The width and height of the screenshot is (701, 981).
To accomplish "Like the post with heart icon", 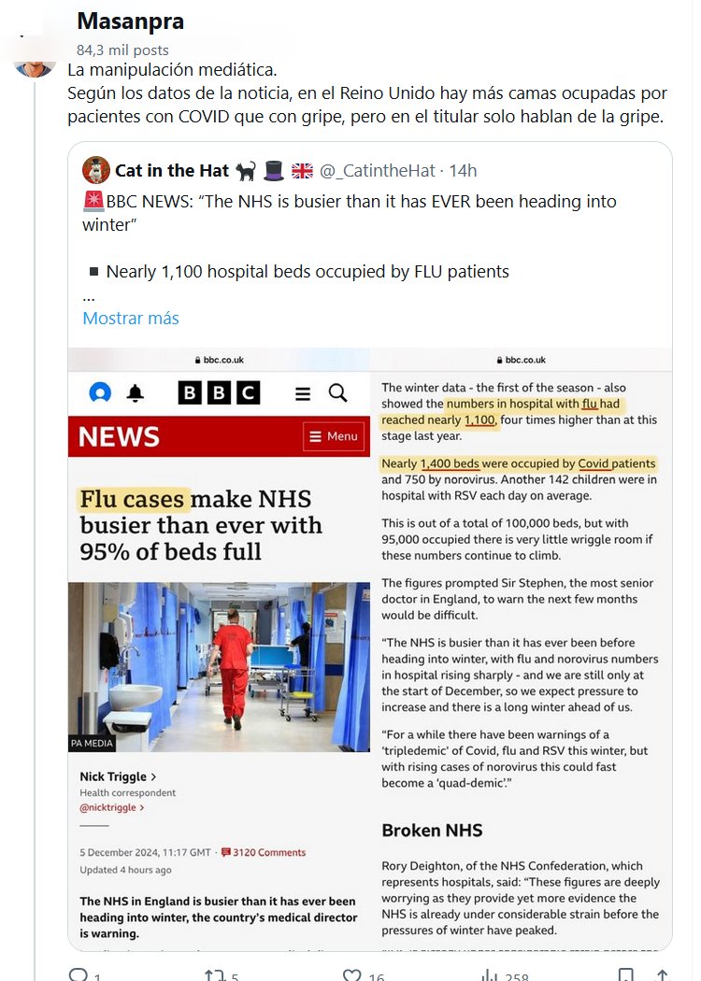I will coord(352,974).
